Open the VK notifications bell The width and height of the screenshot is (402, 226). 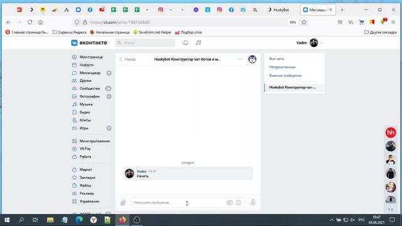pyautogui.click(x=186, y=43)
